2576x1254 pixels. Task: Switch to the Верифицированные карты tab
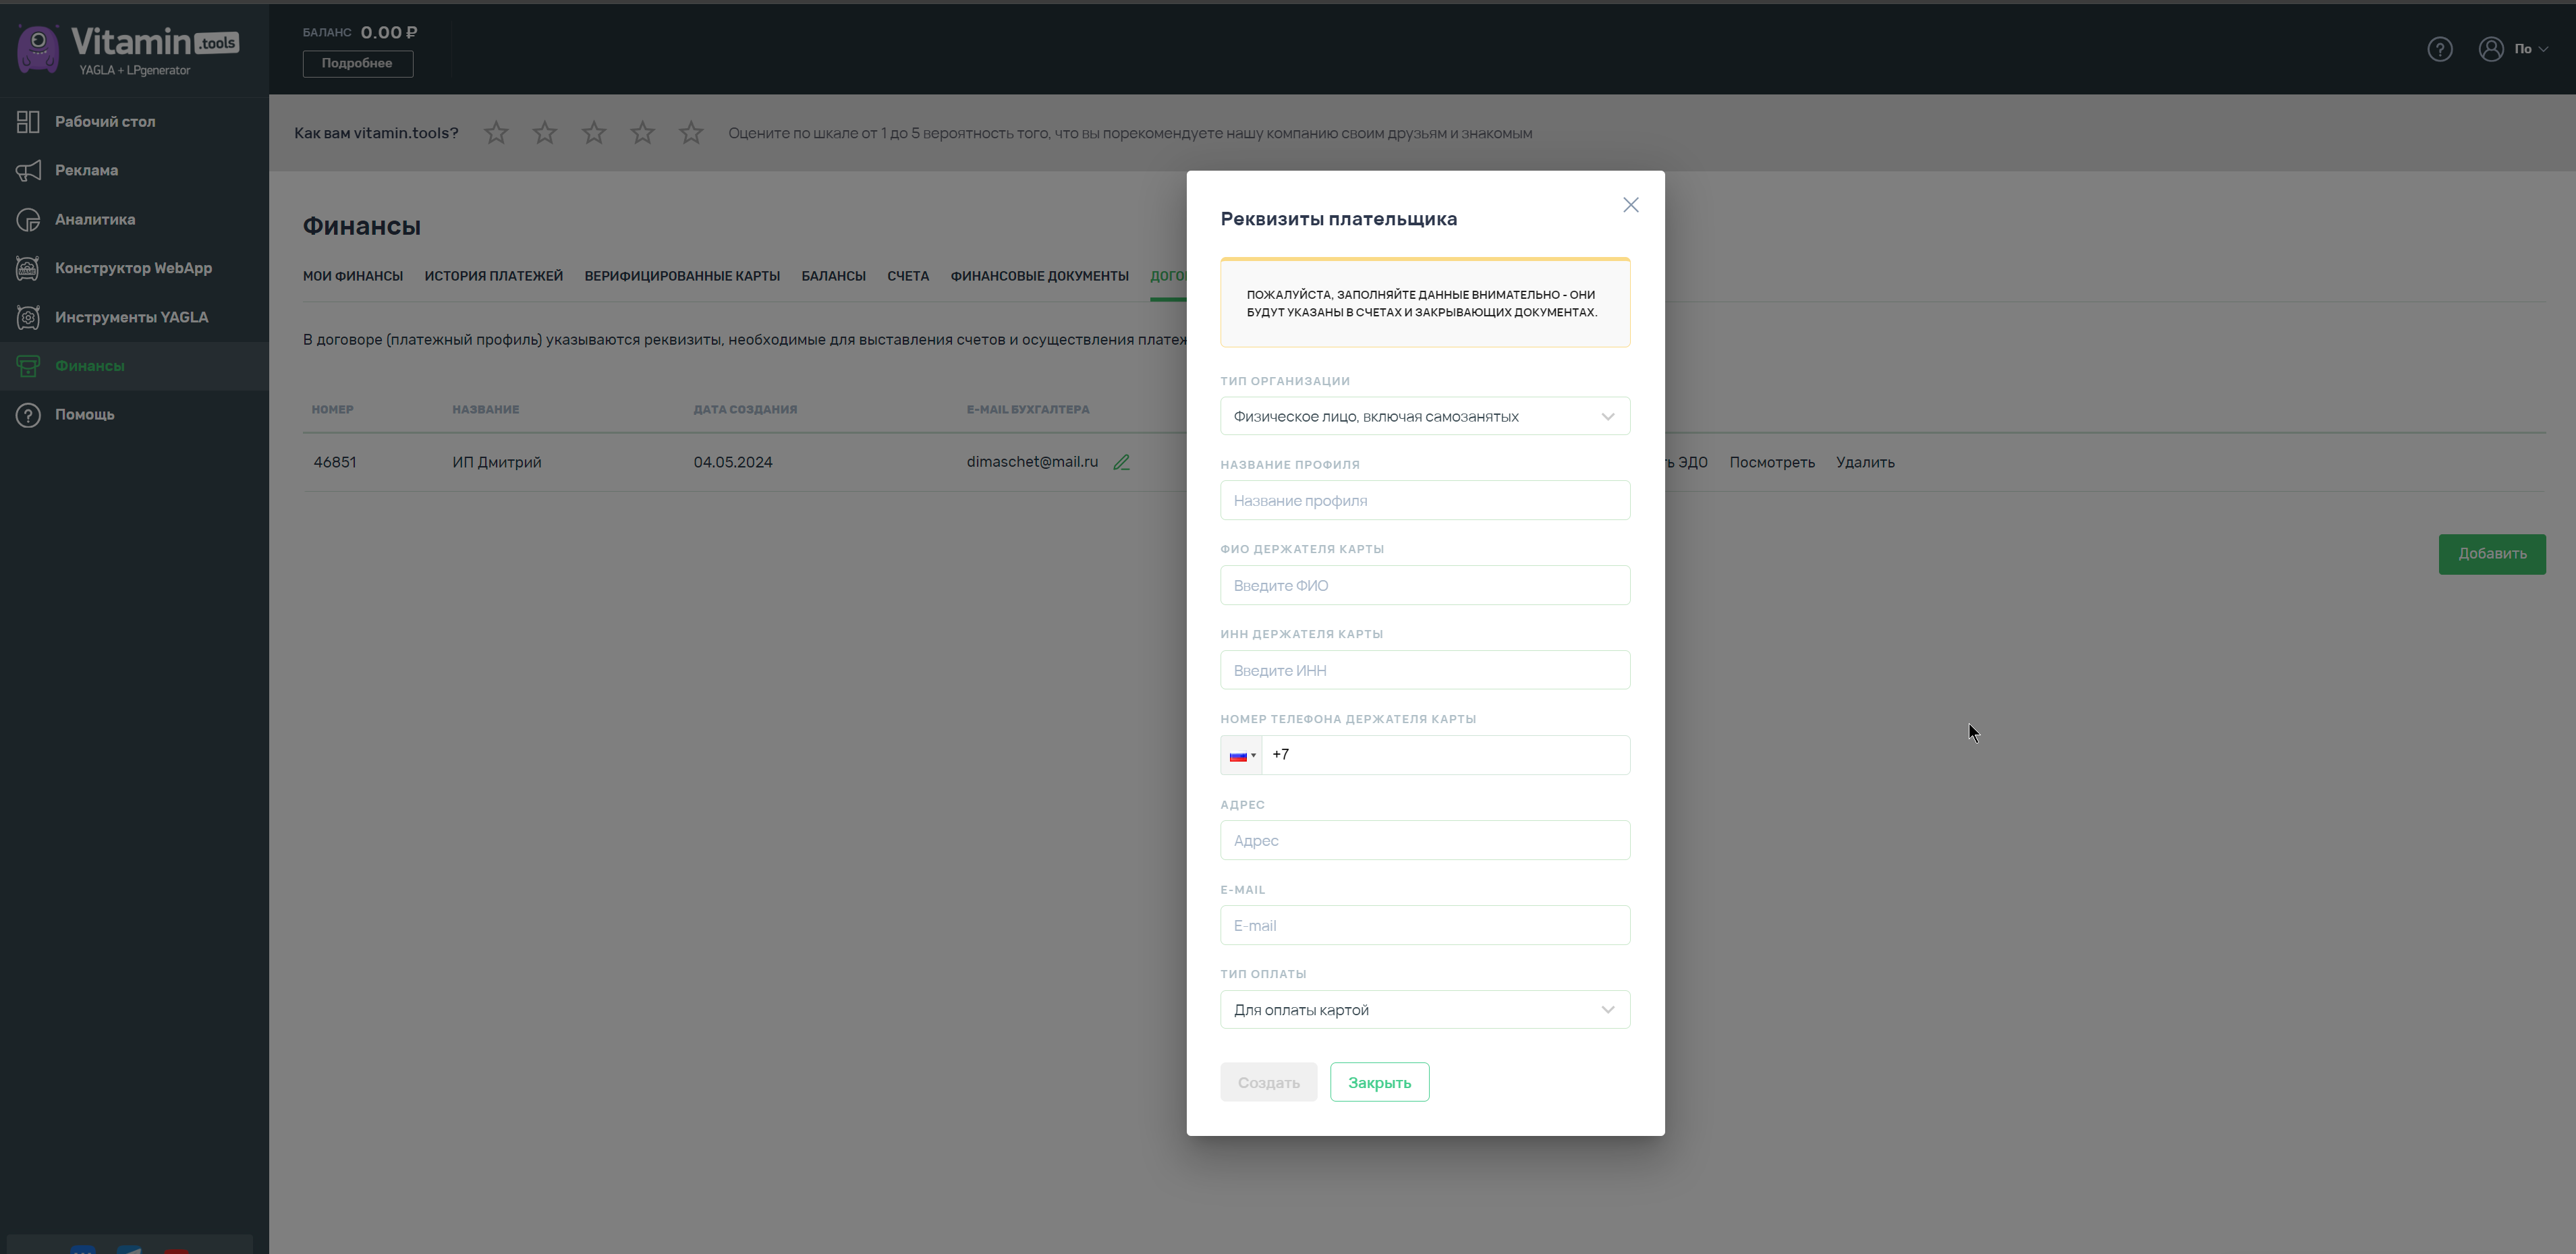682,276
